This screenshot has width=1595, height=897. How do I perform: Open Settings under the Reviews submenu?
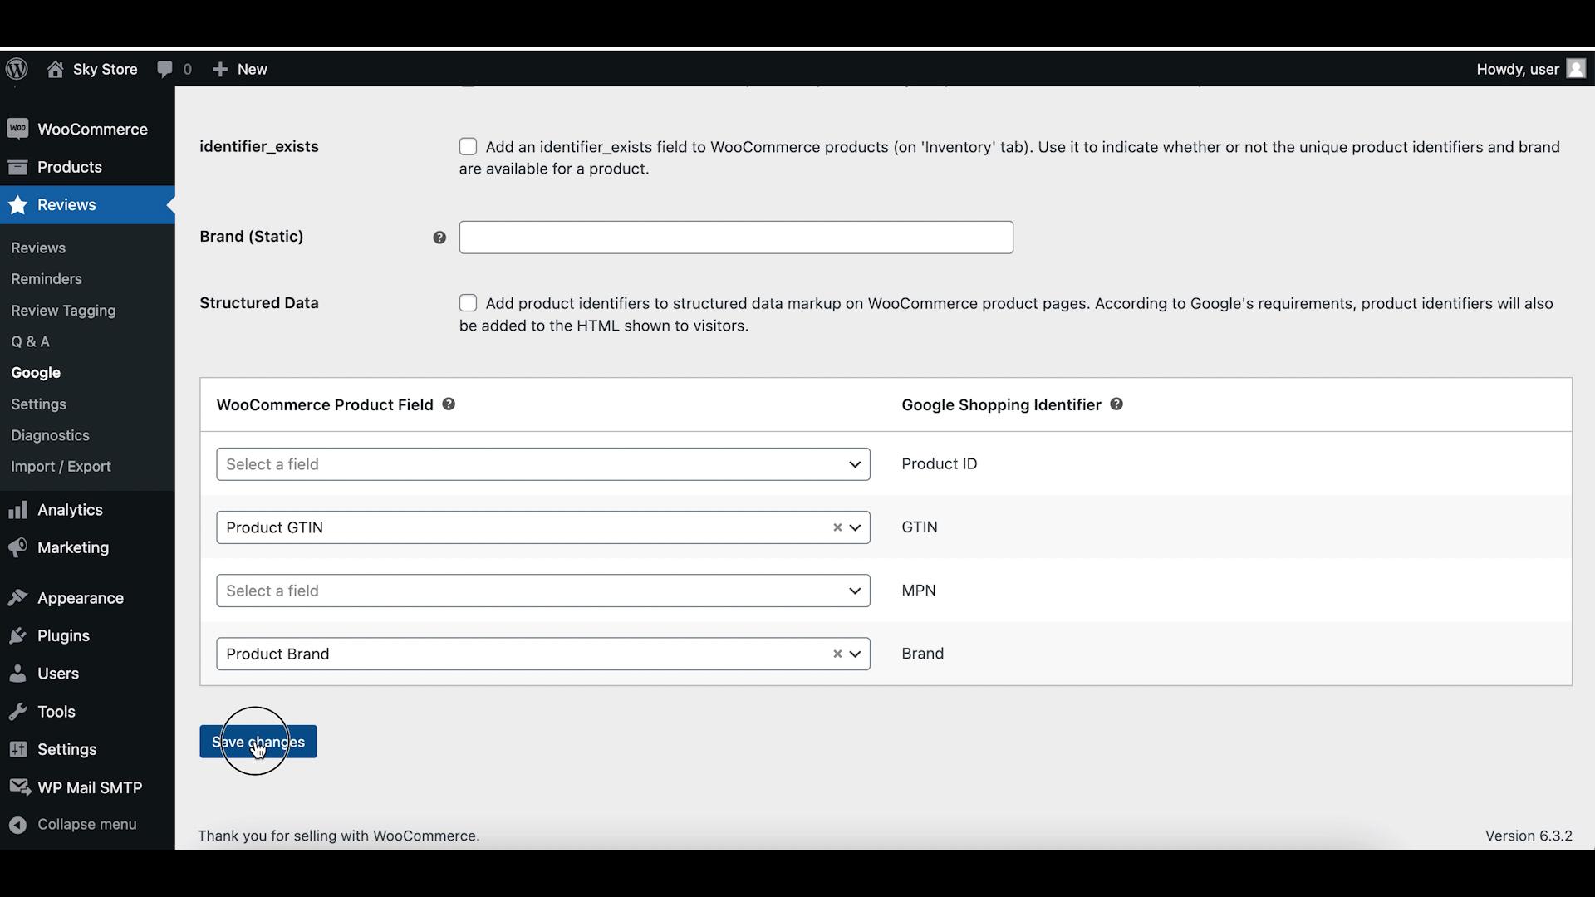tap(39, 404)
